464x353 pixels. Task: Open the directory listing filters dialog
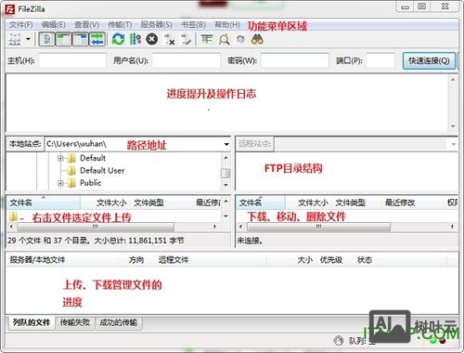pos(207,39)
